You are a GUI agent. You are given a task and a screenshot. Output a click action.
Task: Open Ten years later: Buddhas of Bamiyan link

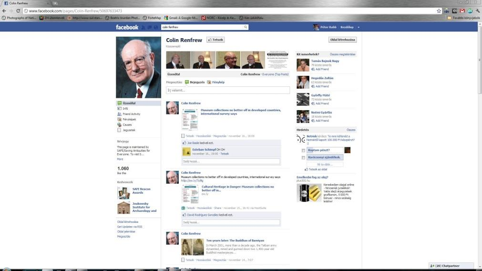[235, 240]
